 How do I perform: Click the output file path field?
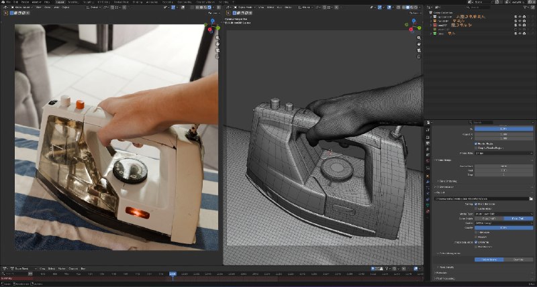(x=481, y=198)
